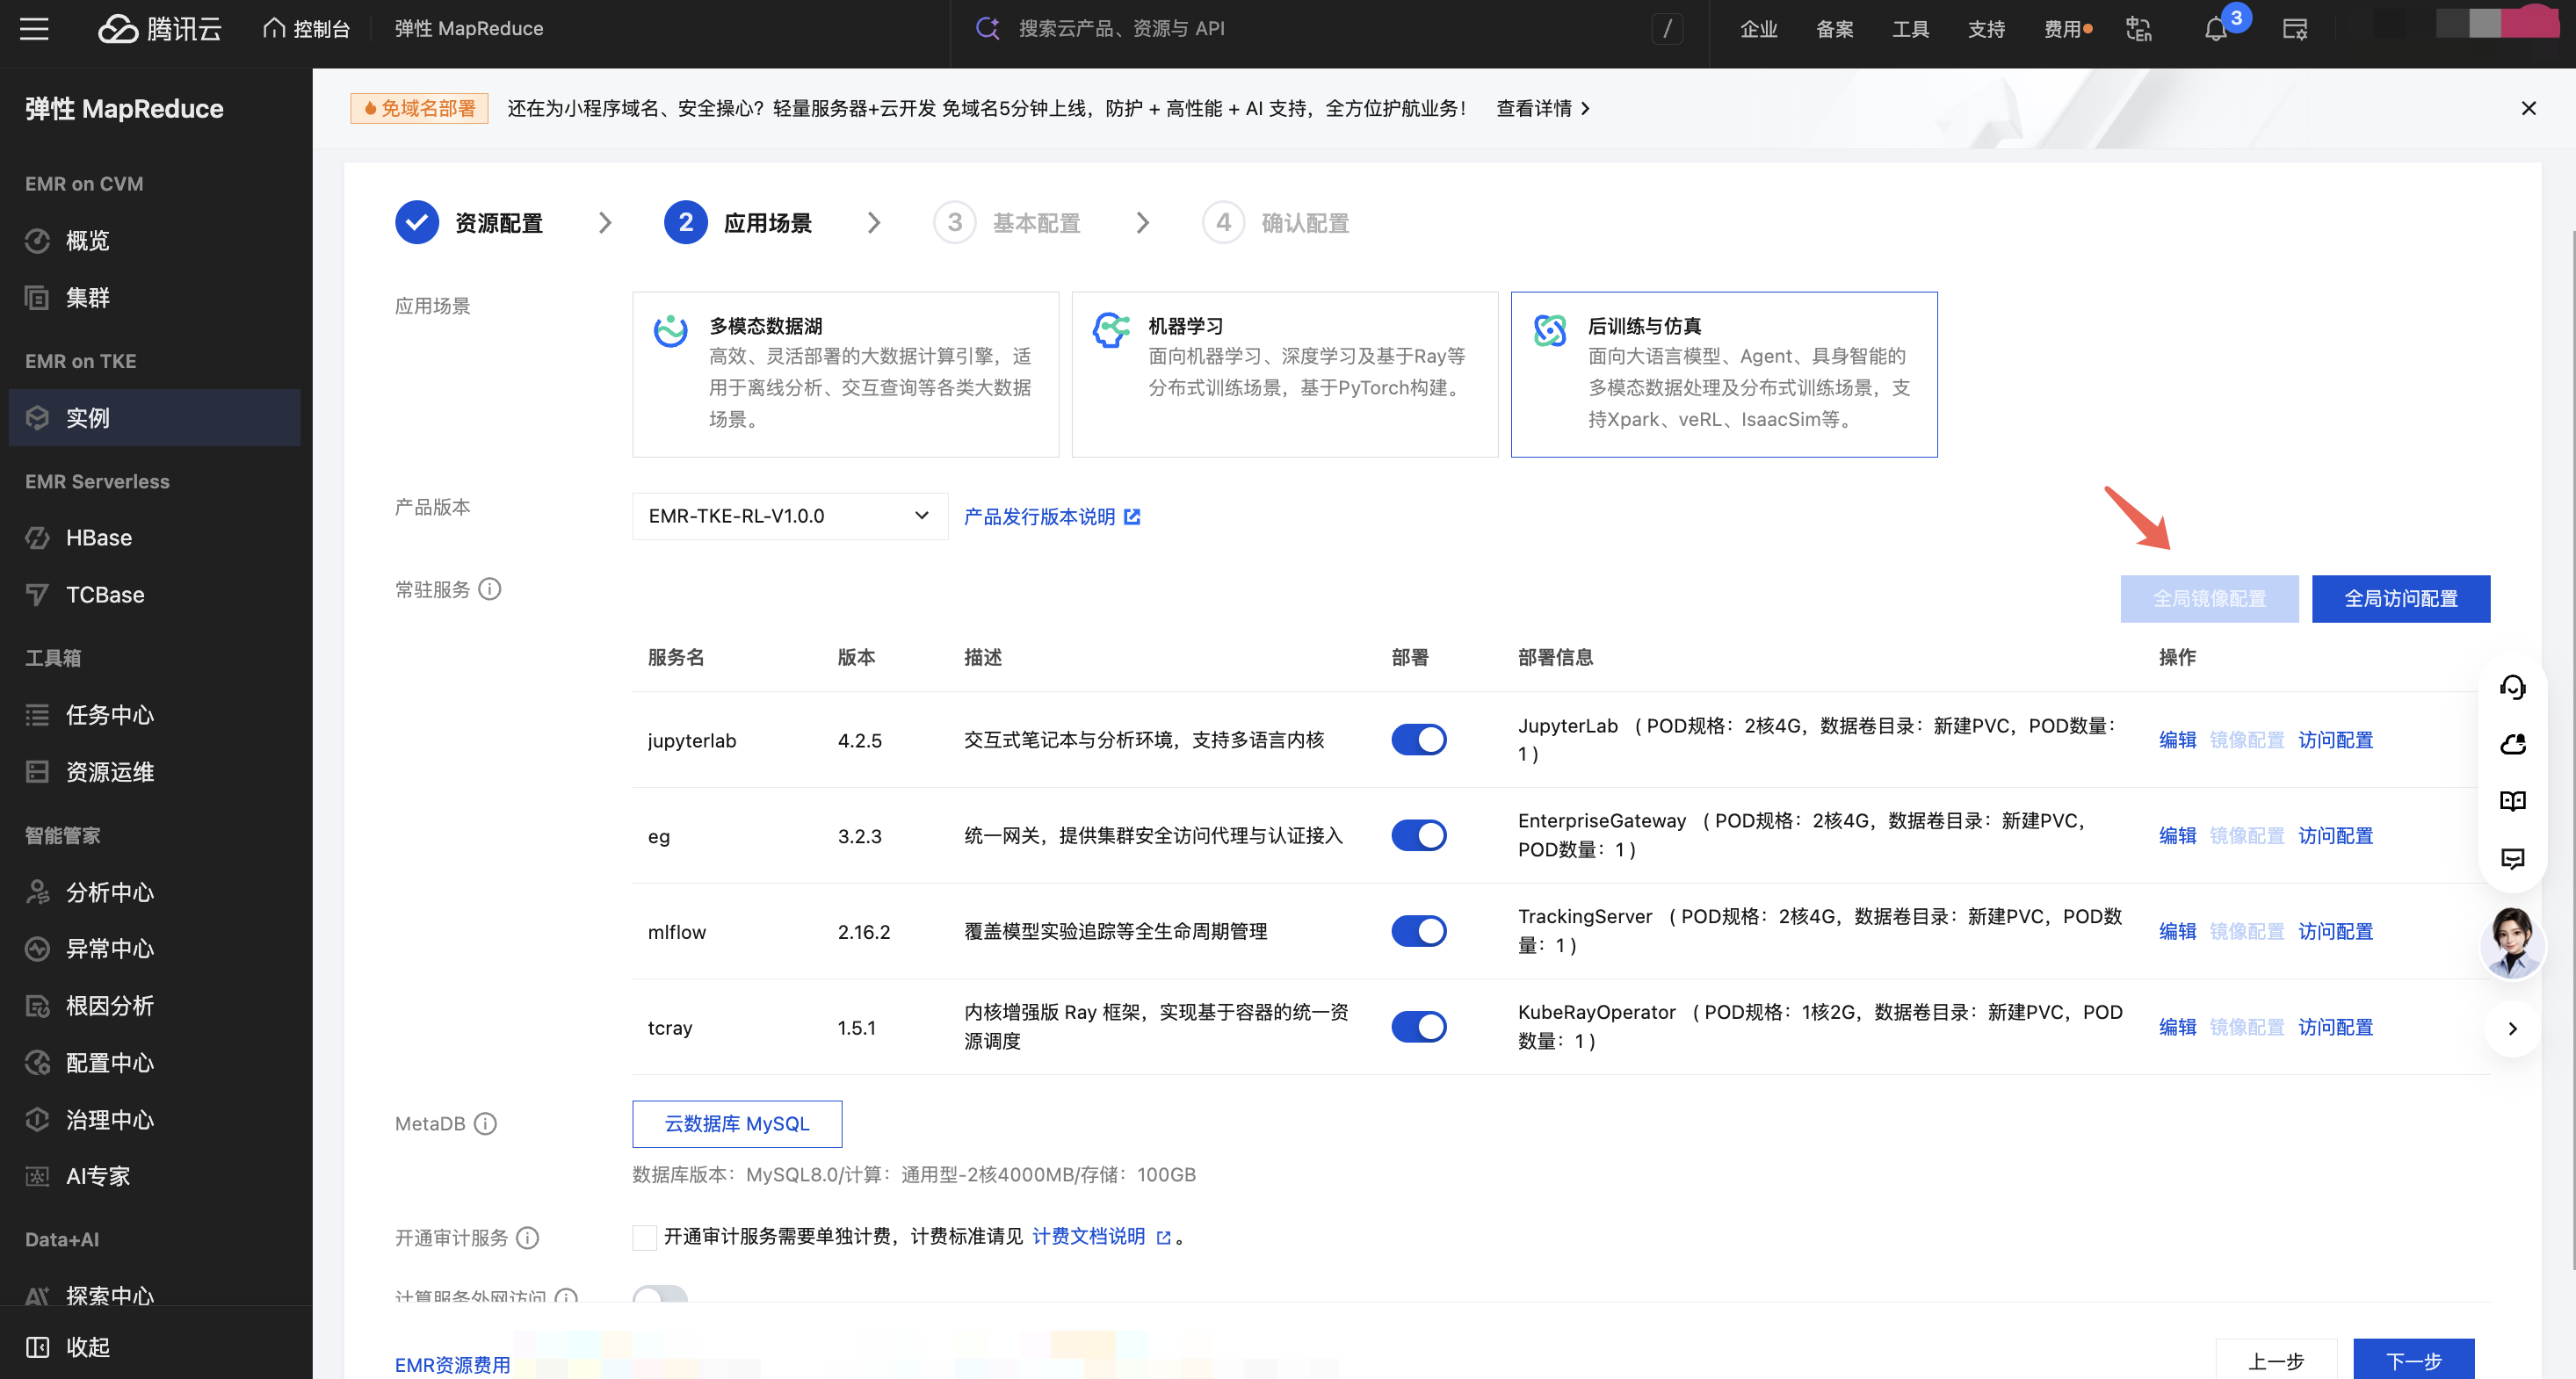Click the 异常中心 sidebar icon
Viewport: 2576px width, 1379px height.
[x=37, y=948]
